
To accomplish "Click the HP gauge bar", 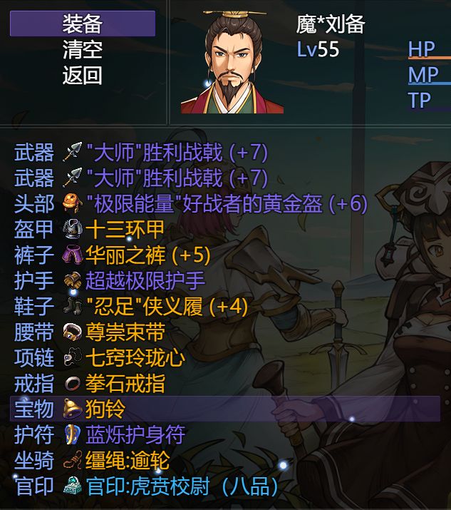I will [430, 58].
